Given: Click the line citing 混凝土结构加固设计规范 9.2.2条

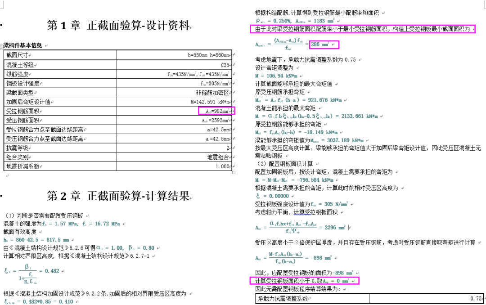Looking at the screenshot, I should coord(94,294).
